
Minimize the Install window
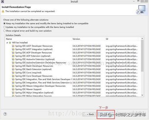134,1
